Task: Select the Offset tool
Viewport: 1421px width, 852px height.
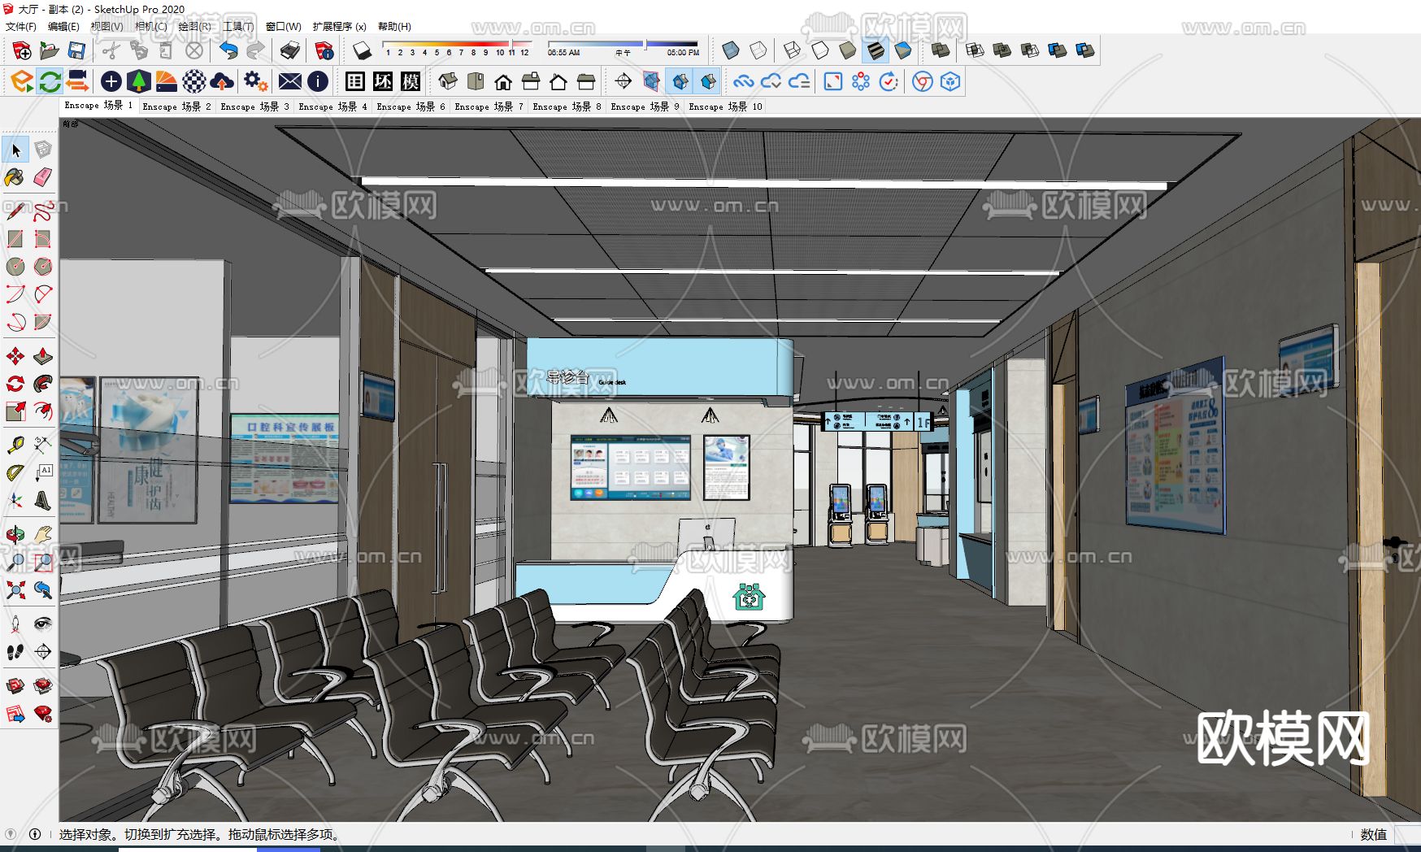Action: click(43, 411)
